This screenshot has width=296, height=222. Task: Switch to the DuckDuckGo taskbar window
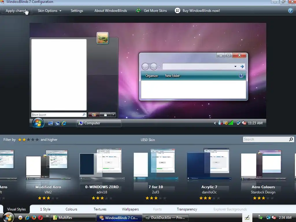coord(165,218)
